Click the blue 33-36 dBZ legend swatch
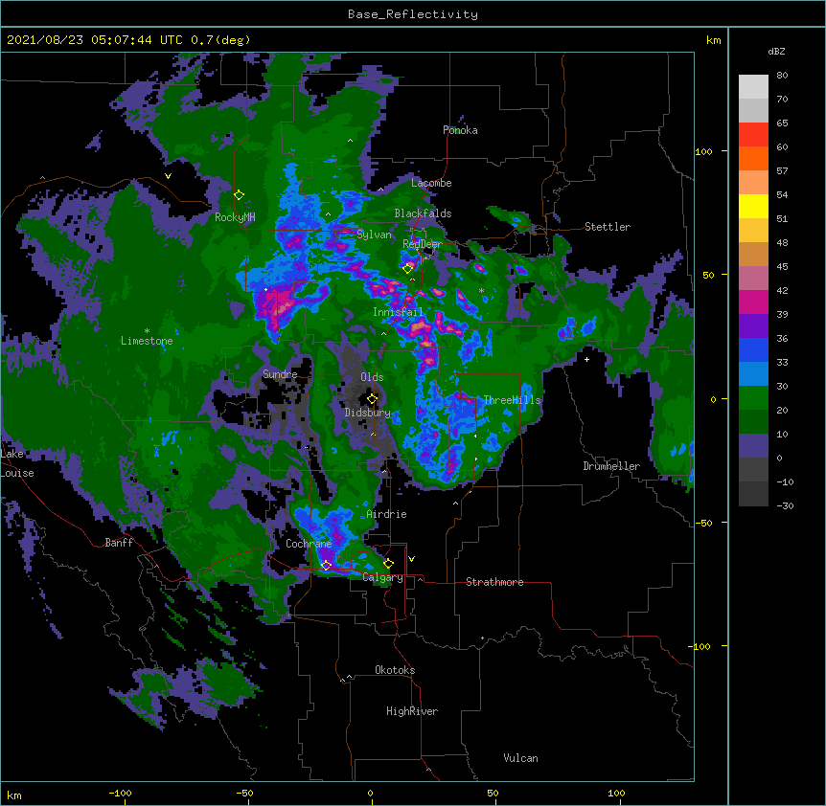This screenshot has height=806, width=826. 753,349
